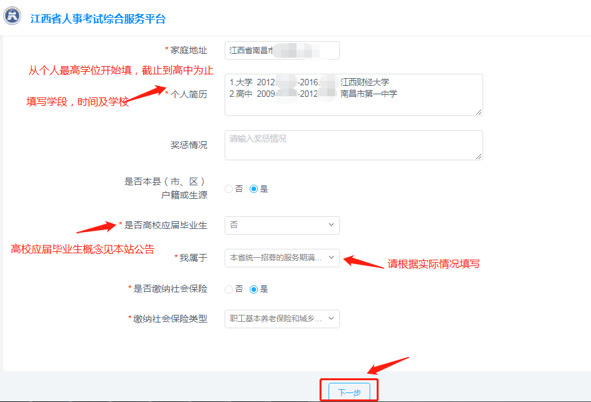The image size is (591, 402).
Task: Click the 是否高校应届毕业生 label
Action: [166, 225]
